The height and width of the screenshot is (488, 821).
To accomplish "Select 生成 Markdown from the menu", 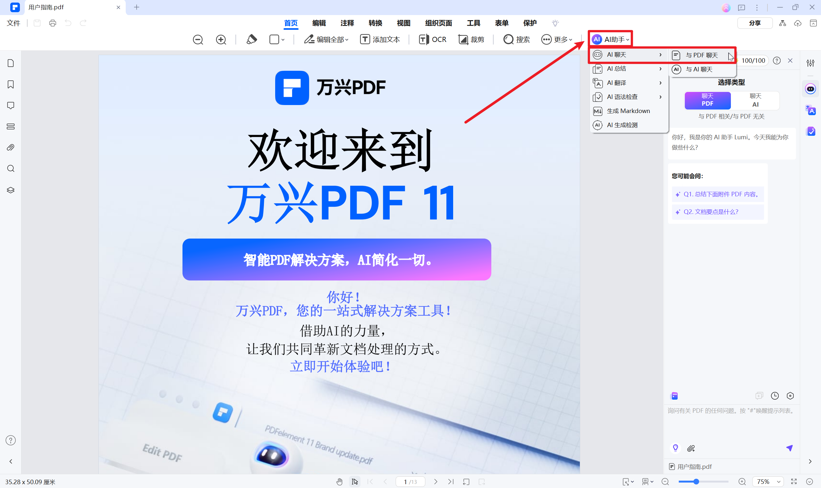I will point(628,111).
